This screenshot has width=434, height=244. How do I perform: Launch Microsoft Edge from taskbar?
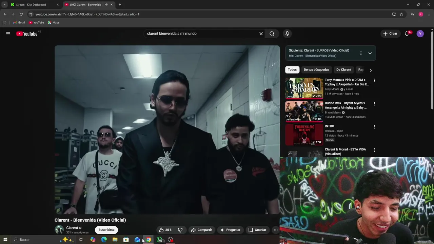coord(104,240)
